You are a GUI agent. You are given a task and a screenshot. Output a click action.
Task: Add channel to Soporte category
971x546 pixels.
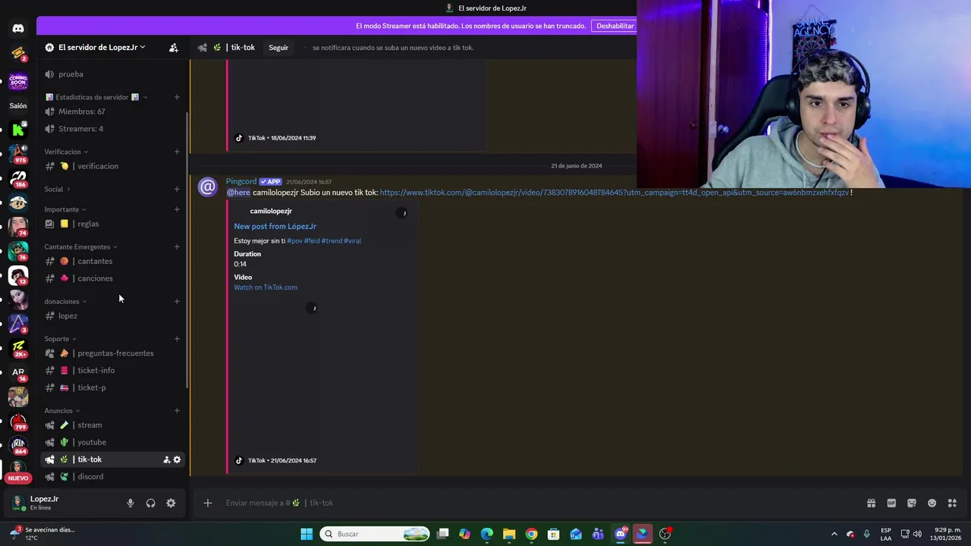[177, 339]
